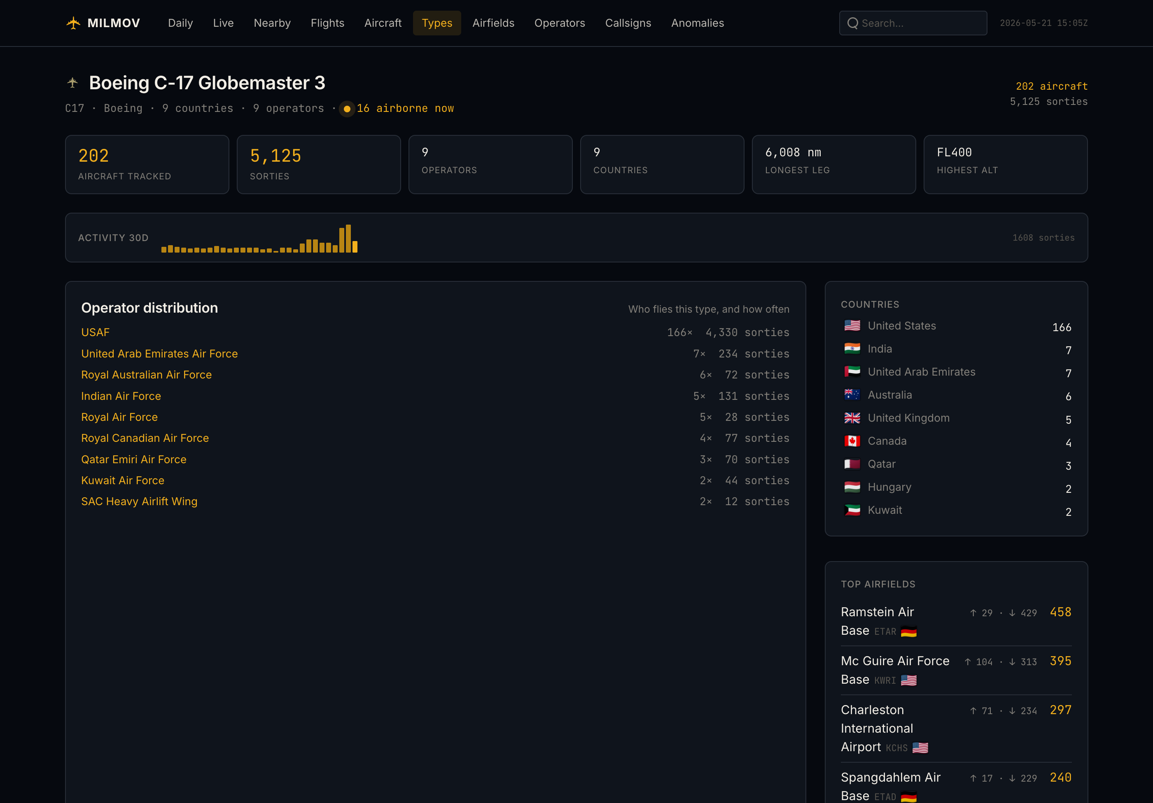Click the departures up-arrow in the Mc Guire row
The image size is (1153, 803).
(968, 662)
